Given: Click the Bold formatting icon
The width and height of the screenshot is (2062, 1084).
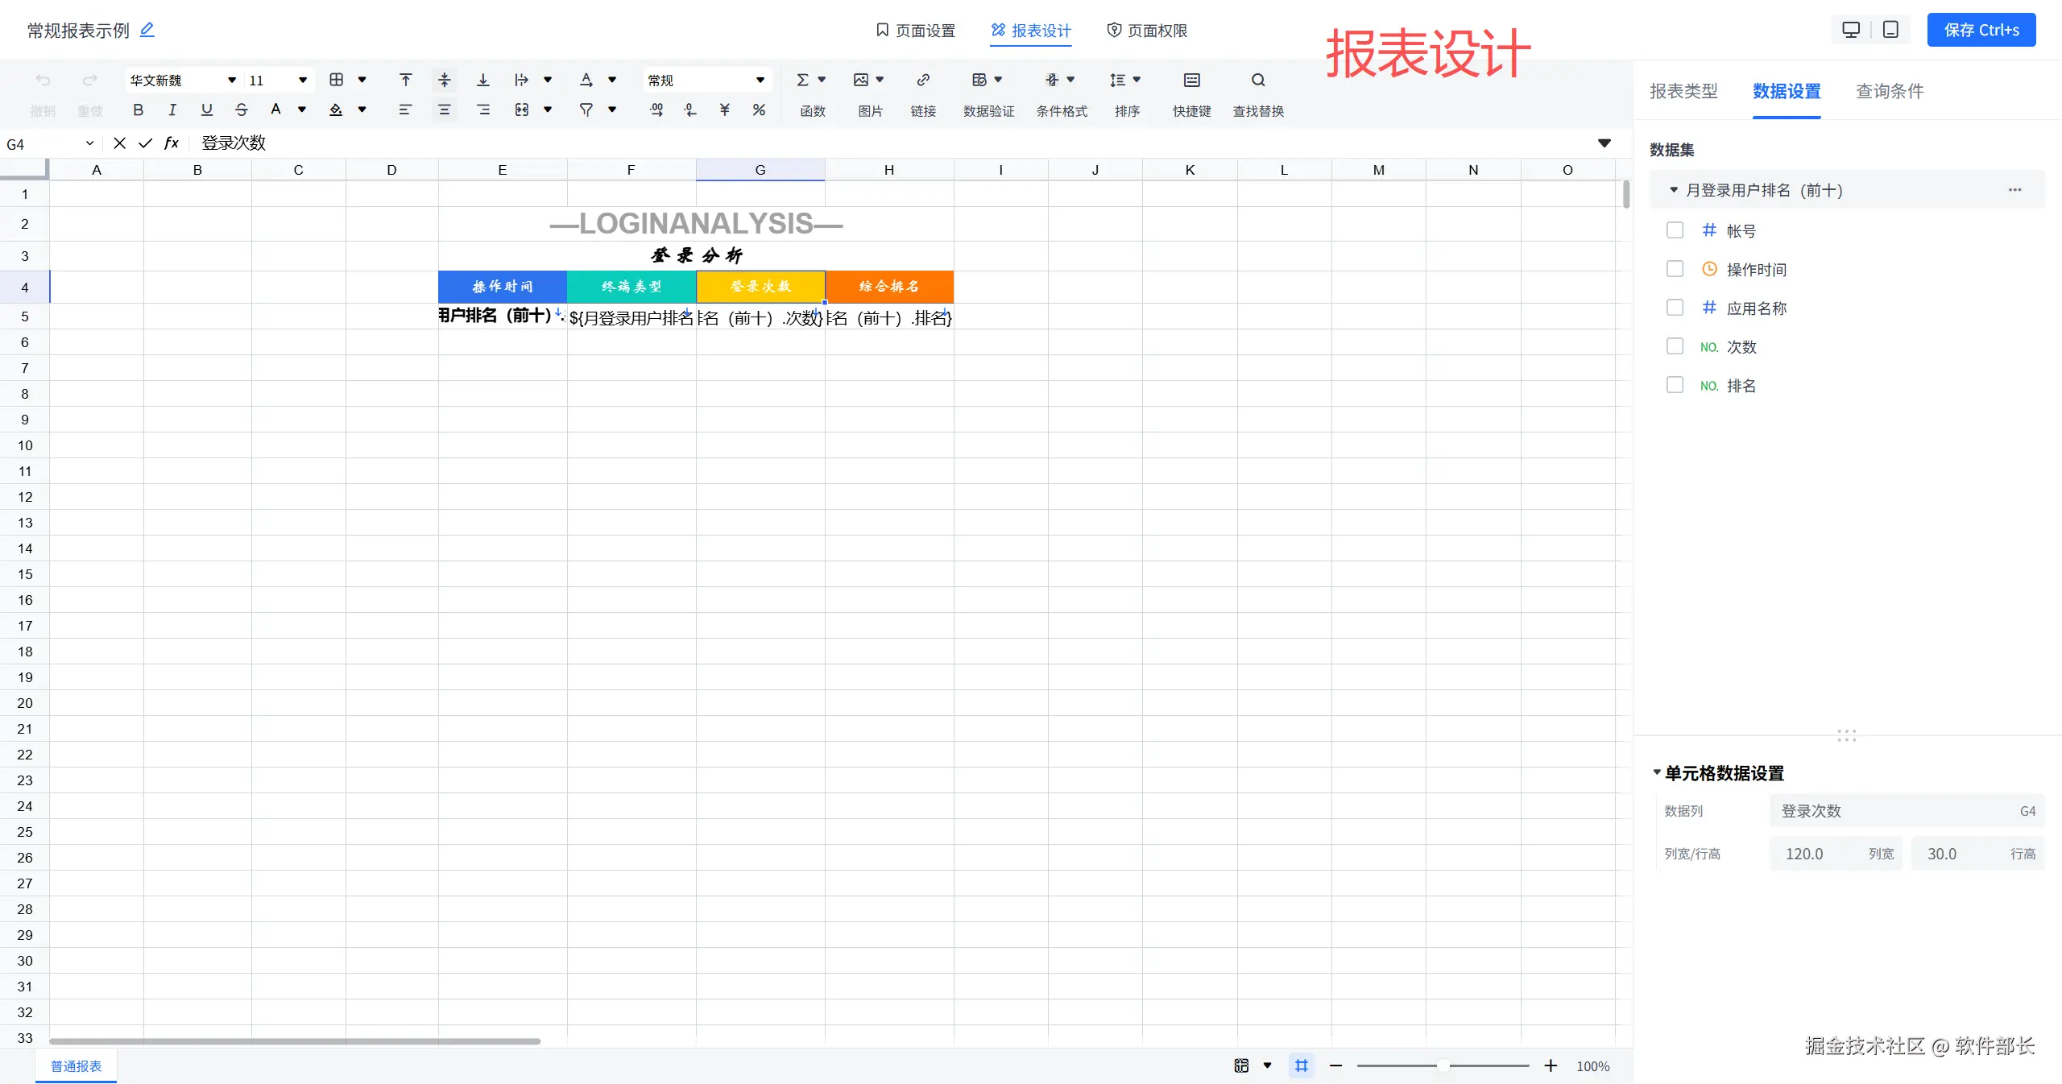Looking at the screenshot, I should pos(139,110).
